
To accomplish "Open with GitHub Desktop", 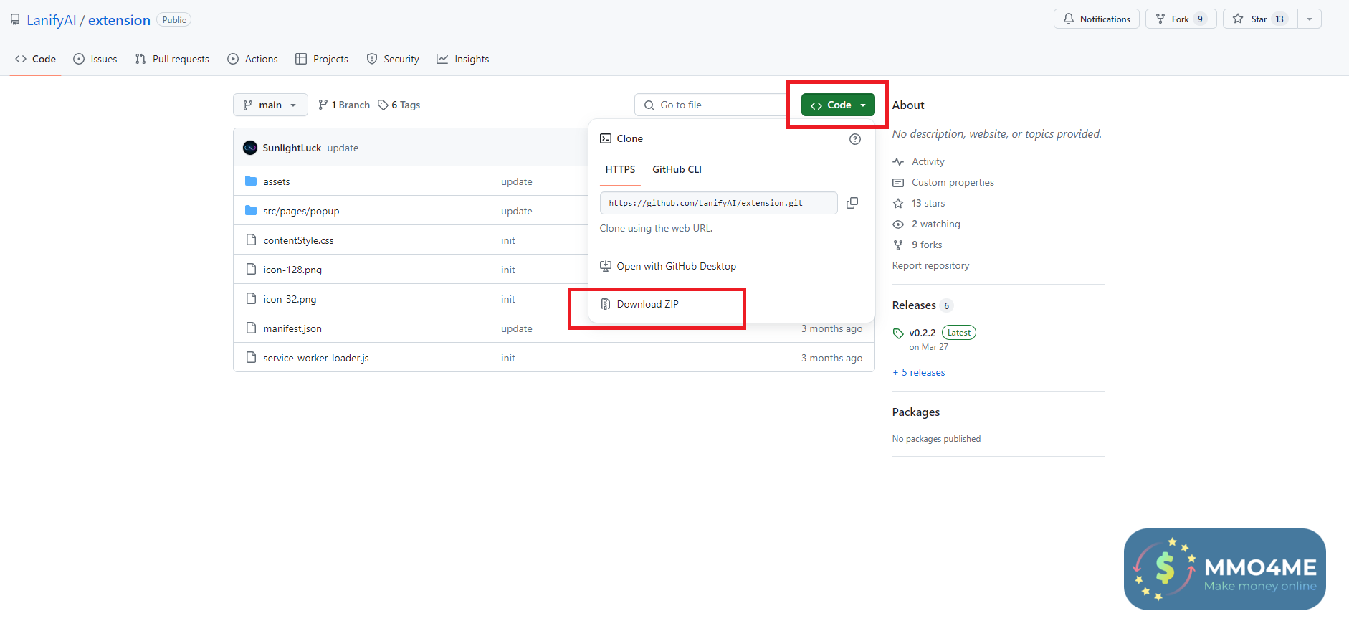I will pos(676,266).
